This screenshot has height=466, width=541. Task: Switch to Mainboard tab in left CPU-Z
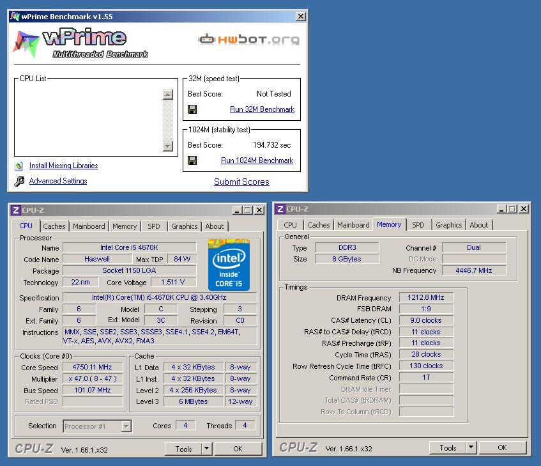click(89, 226)
